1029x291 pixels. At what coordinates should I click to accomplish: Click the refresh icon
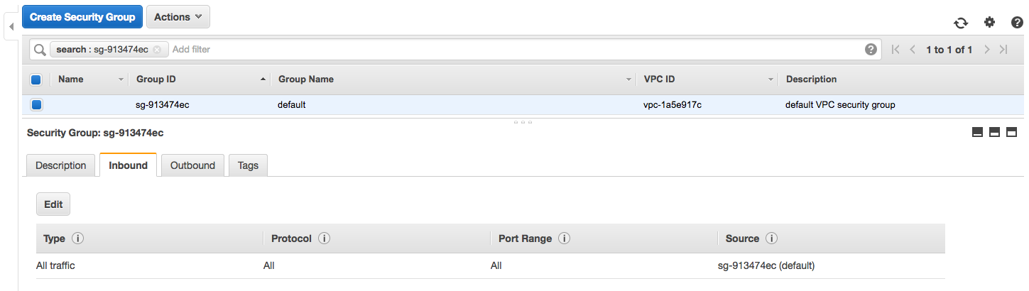[x=961, y=23]
